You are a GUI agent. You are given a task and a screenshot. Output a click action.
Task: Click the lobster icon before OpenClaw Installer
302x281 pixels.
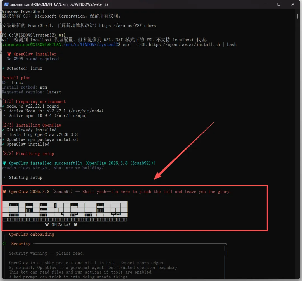(x=9, y=54)
